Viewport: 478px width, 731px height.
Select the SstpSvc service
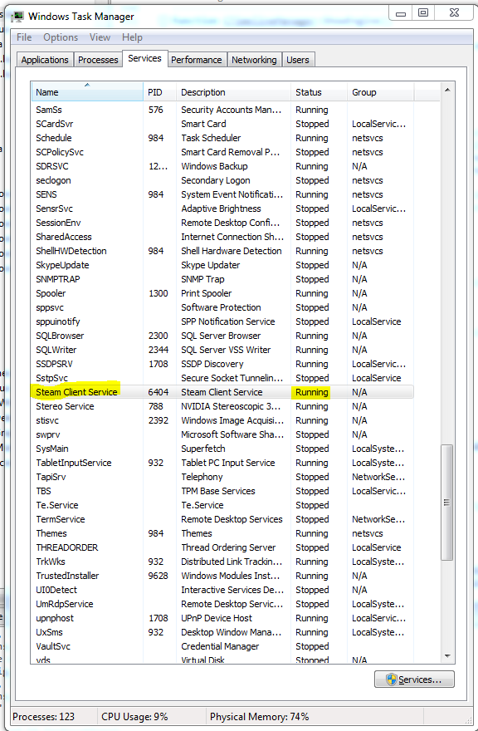[222, 378]
